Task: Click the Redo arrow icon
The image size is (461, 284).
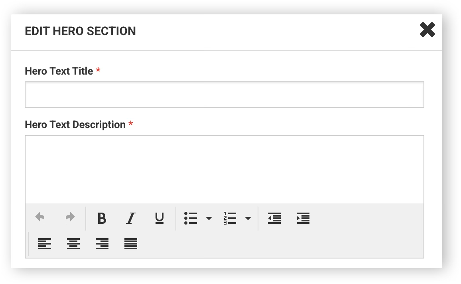Action: 70,218
